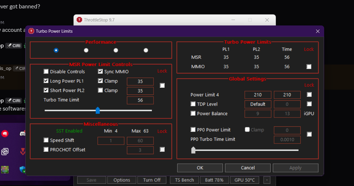Open the Discord tray icon
The width and height of the screenshot is (354, 186).
(22, 133)
